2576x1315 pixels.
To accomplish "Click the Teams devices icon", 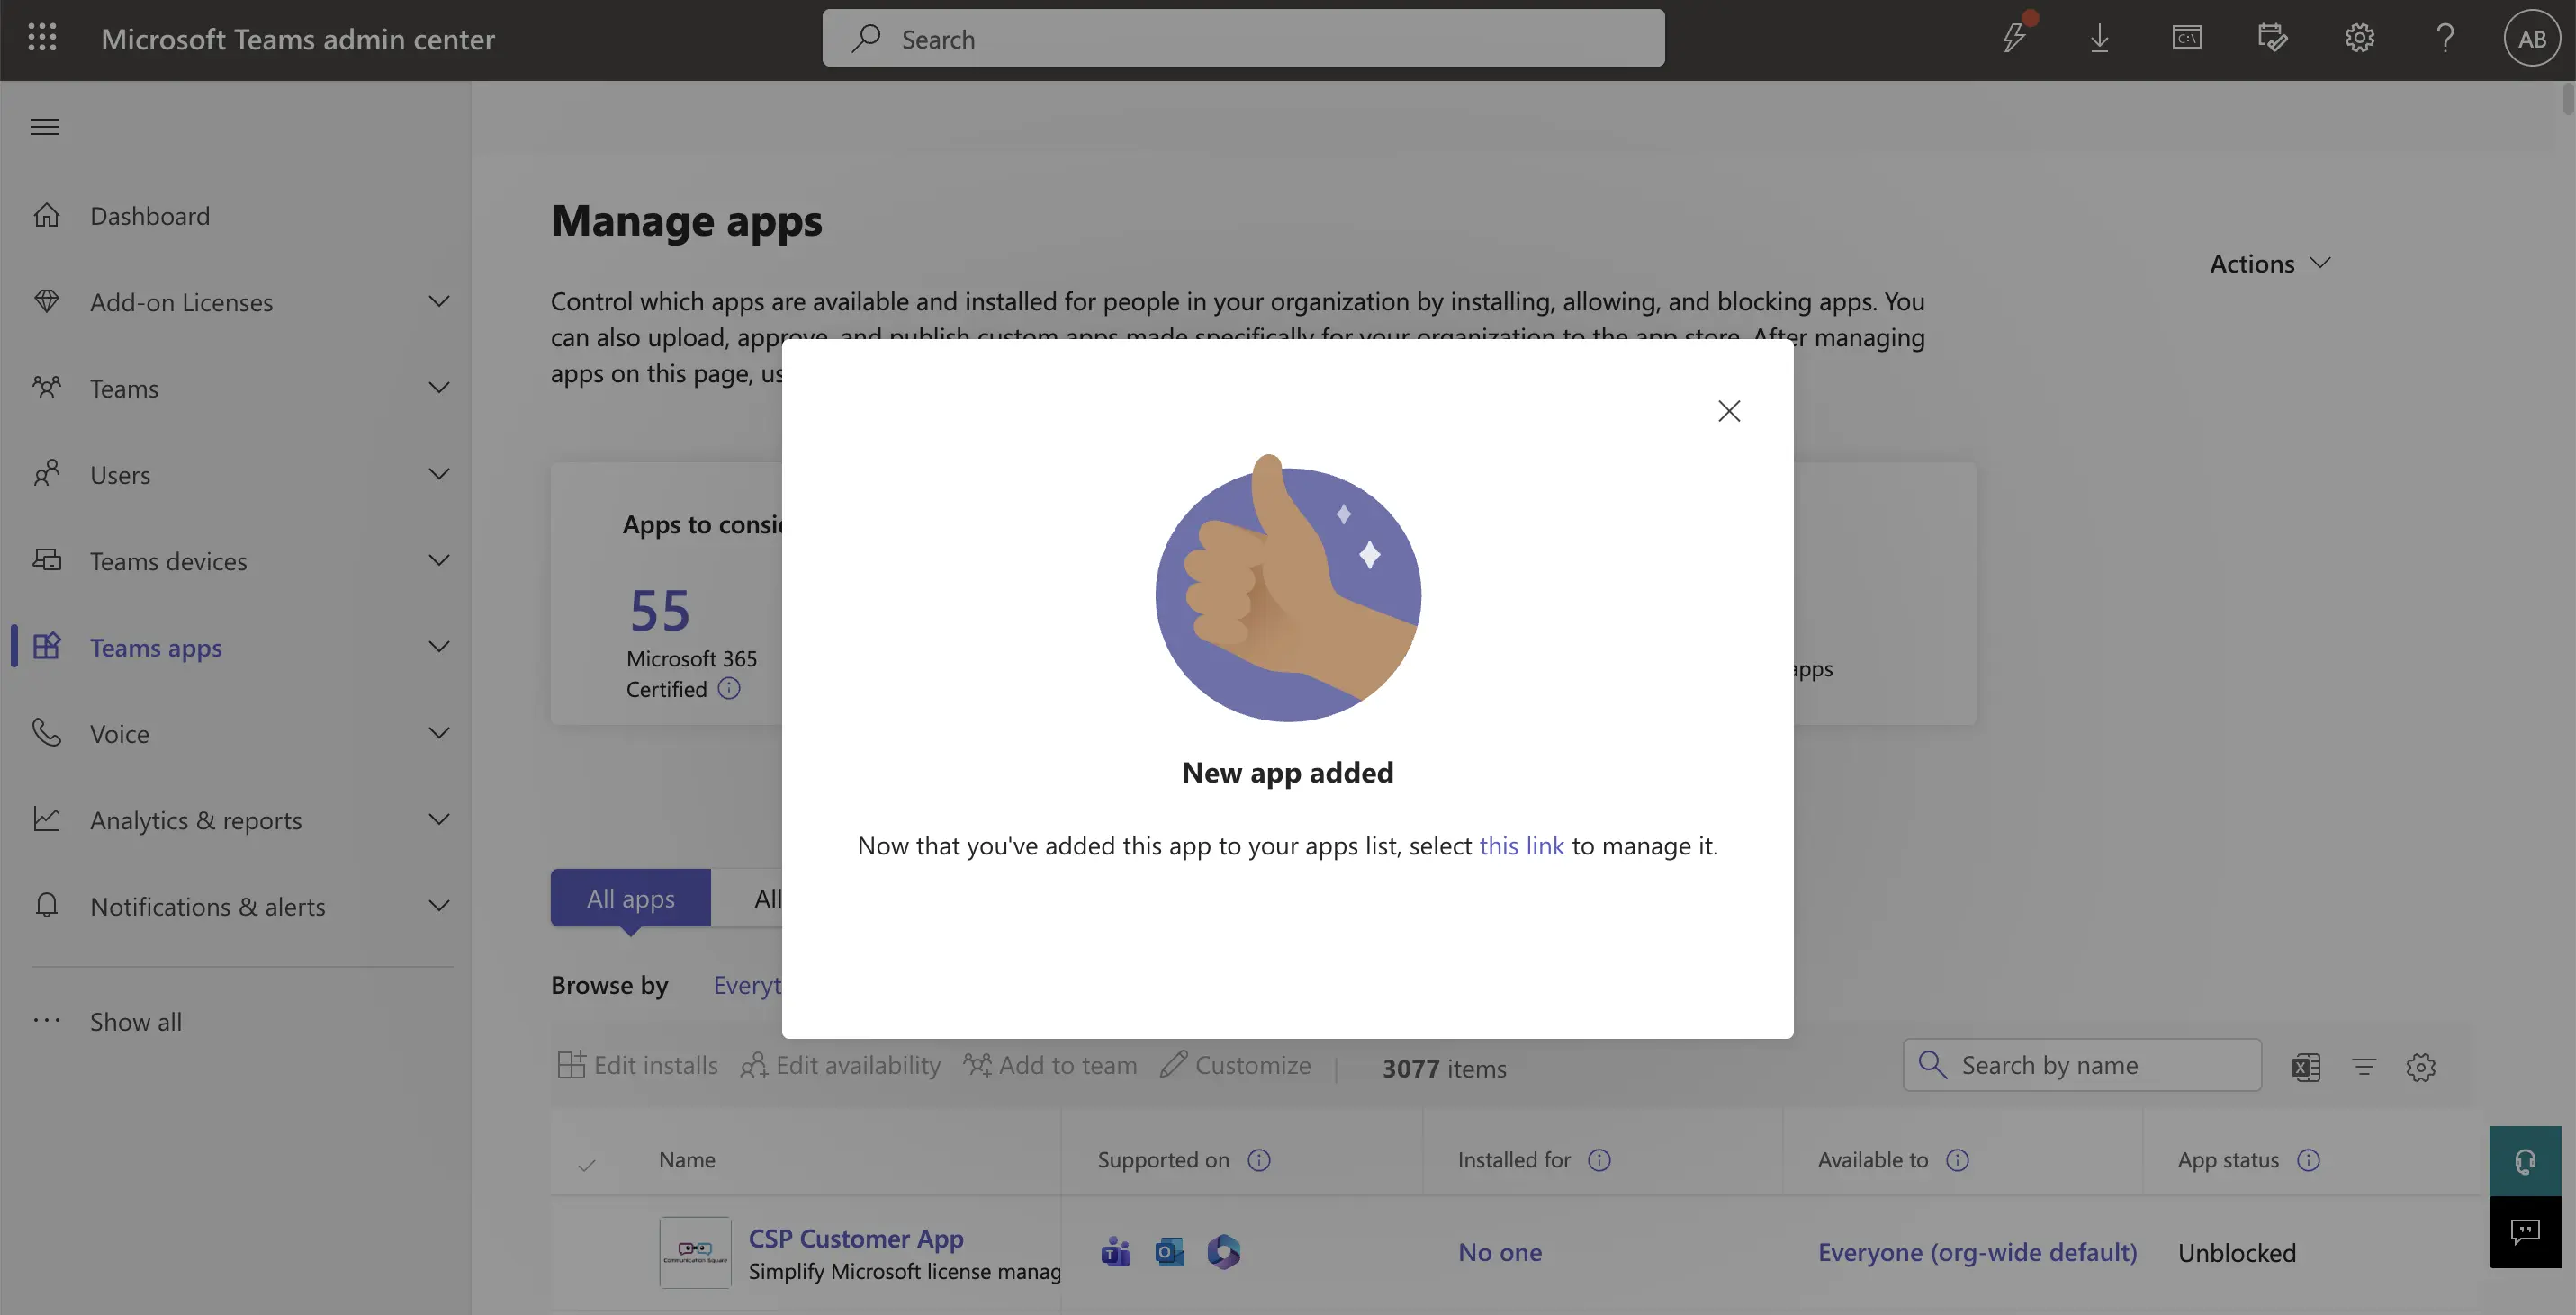I will point(47,559).
